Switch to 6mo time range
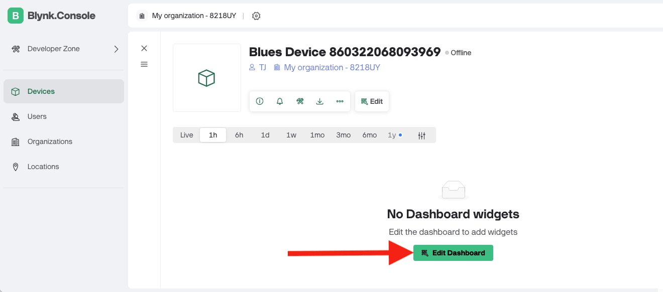 [x=370, y=135]
